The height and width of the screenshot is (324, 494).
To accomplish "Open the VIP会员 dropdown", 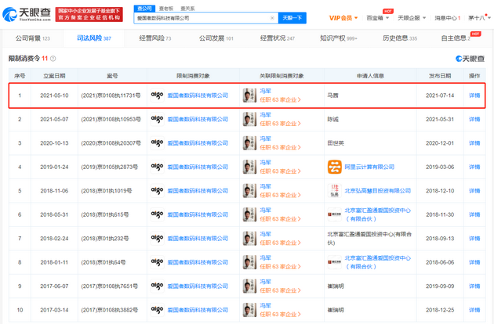I will point(343,18).
